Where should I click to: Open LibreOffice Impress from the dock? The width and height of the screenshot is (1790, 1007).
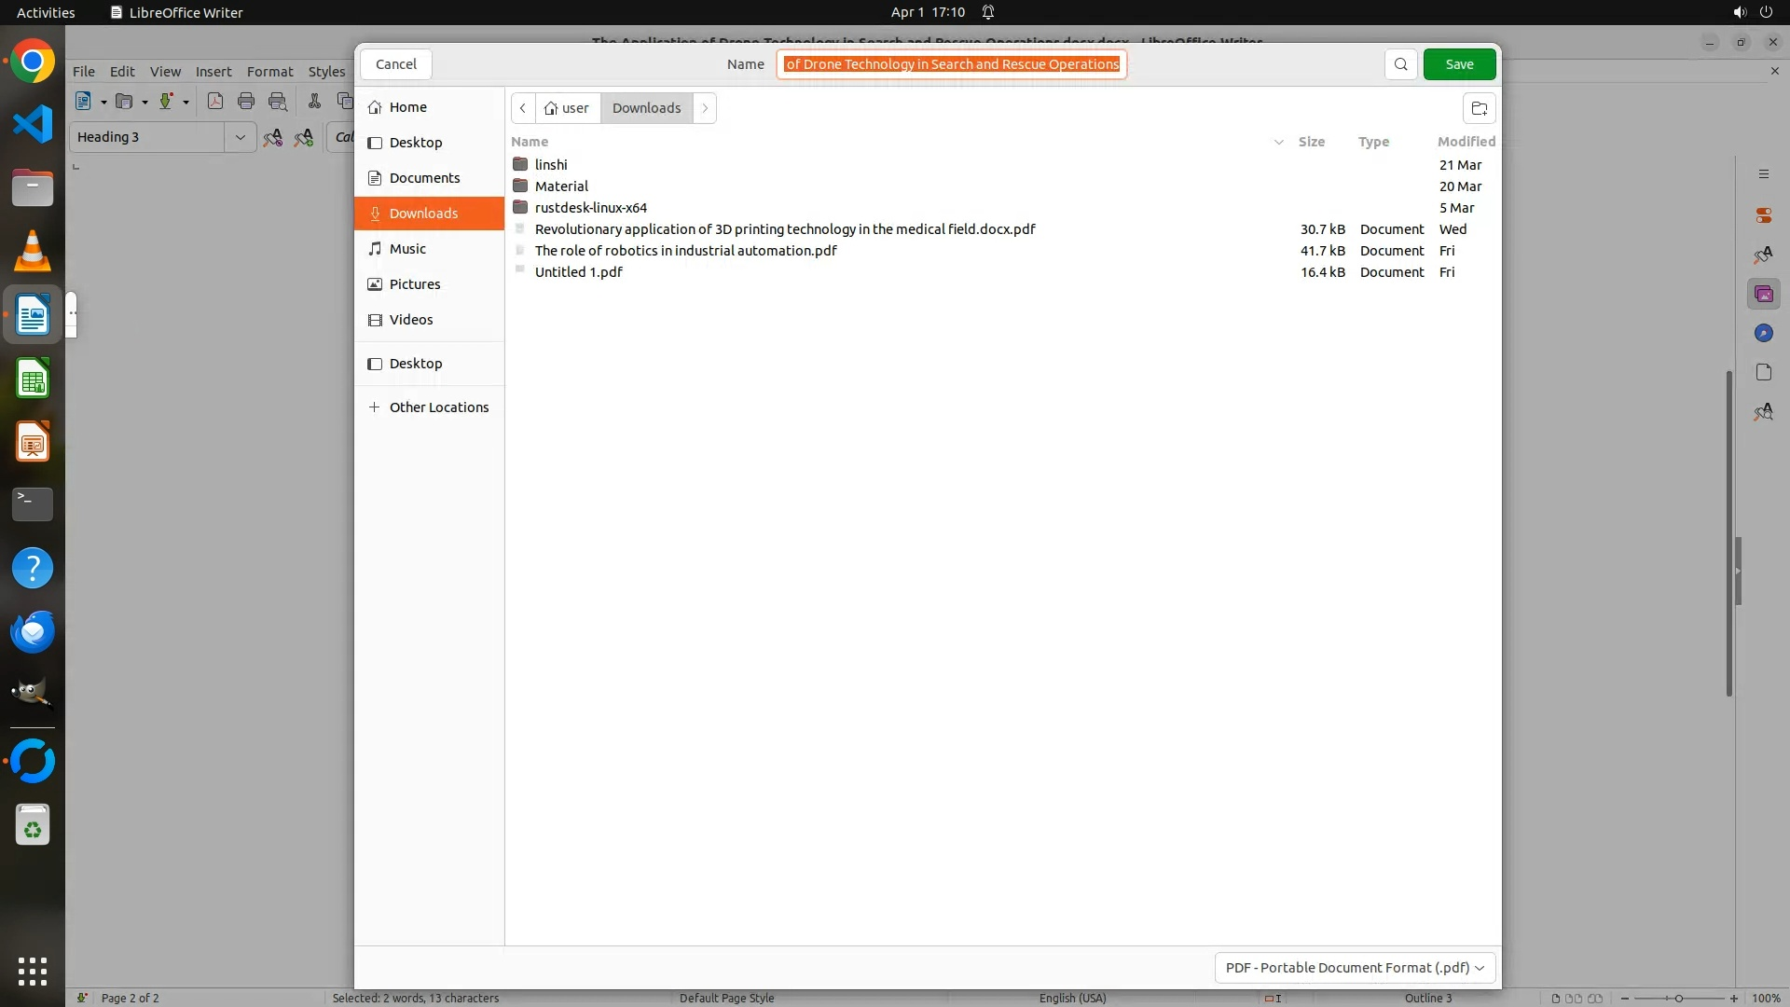[33, 442]
